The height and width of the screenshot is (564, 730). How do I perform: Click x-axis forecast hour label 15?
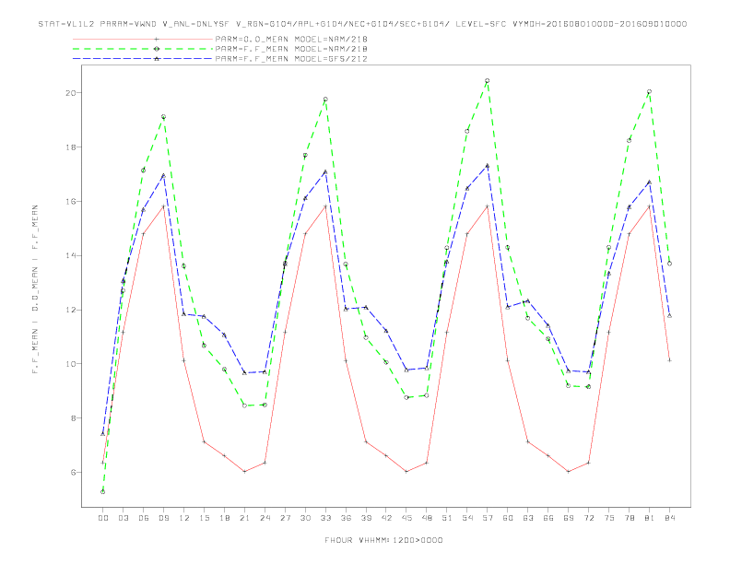coord(204,518)
